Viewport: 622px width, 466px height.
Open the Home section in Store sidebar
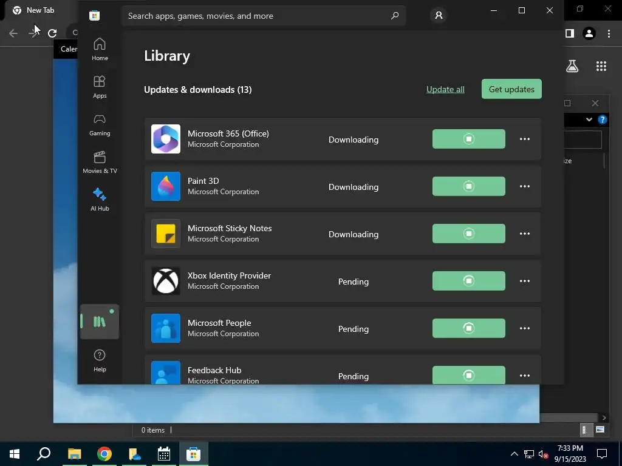click(100, 49)
